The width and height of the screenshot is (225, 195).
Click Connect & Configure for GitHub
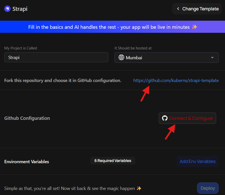click(x=187, y=118)
